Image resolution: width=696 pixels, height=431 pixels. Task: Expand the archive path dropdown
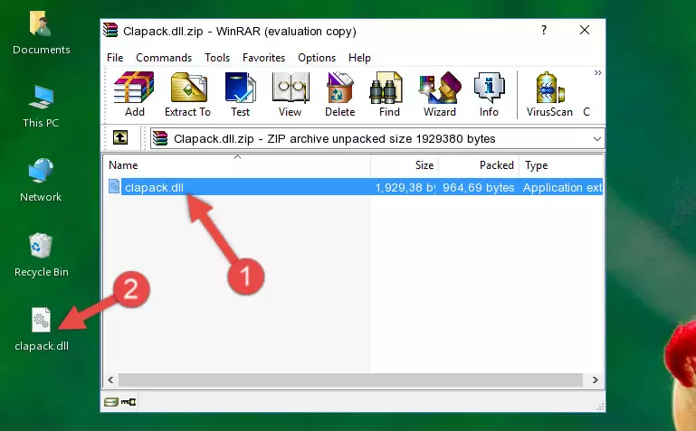pyautogui.click(x=597, y=139)
